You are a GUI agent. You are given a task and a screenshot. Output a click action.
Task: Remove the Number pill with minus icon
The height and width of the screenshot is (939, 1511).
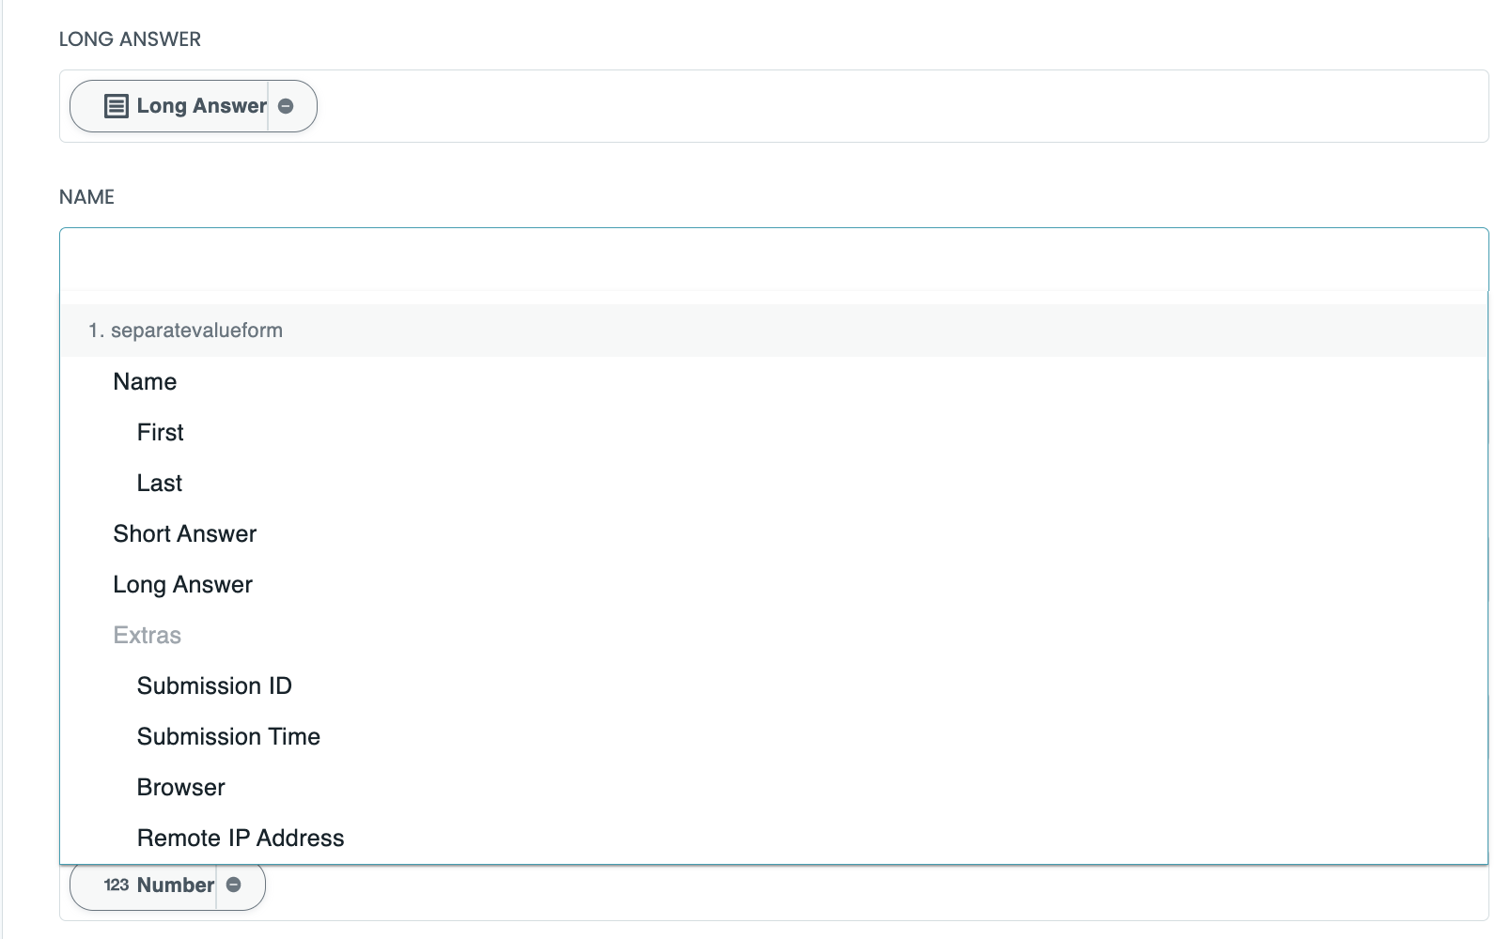(x=234, y=885)
